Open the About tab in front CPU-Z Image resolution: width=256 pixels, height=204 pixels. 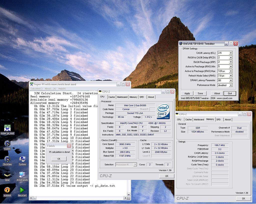pos(151,97)
